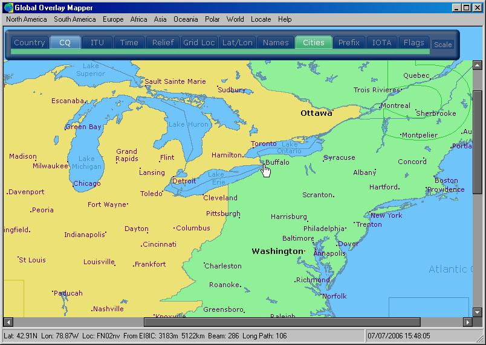486x345 pixels.
Task: Click the Indianapolis city label
Action: tap(85, 235)
